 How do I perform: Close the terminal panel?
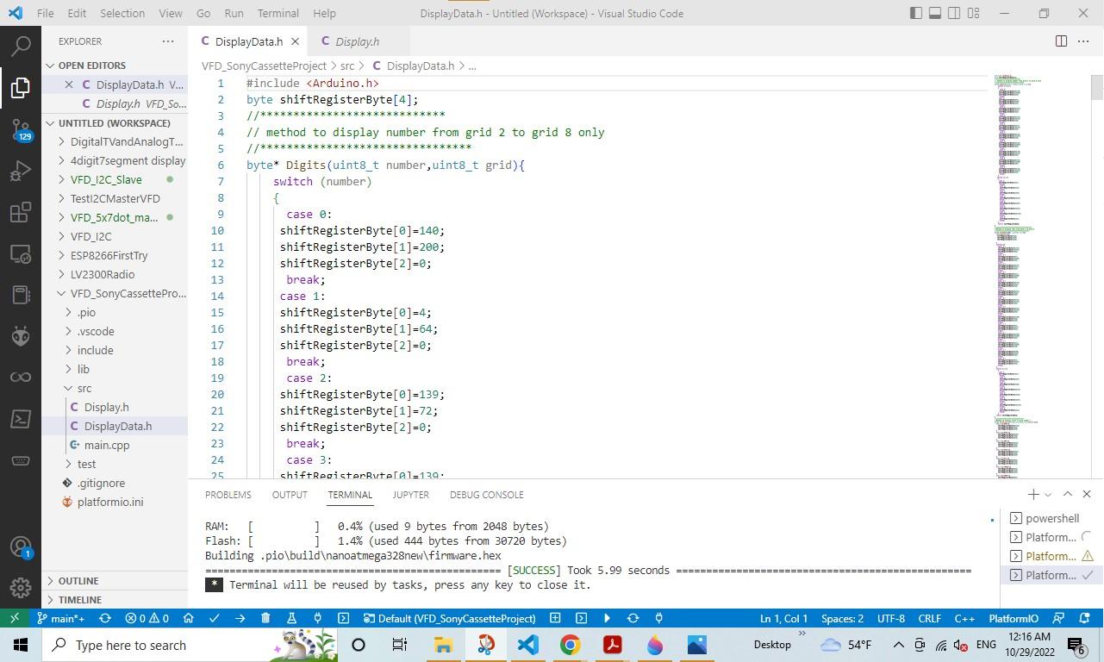pos(1086,494)
